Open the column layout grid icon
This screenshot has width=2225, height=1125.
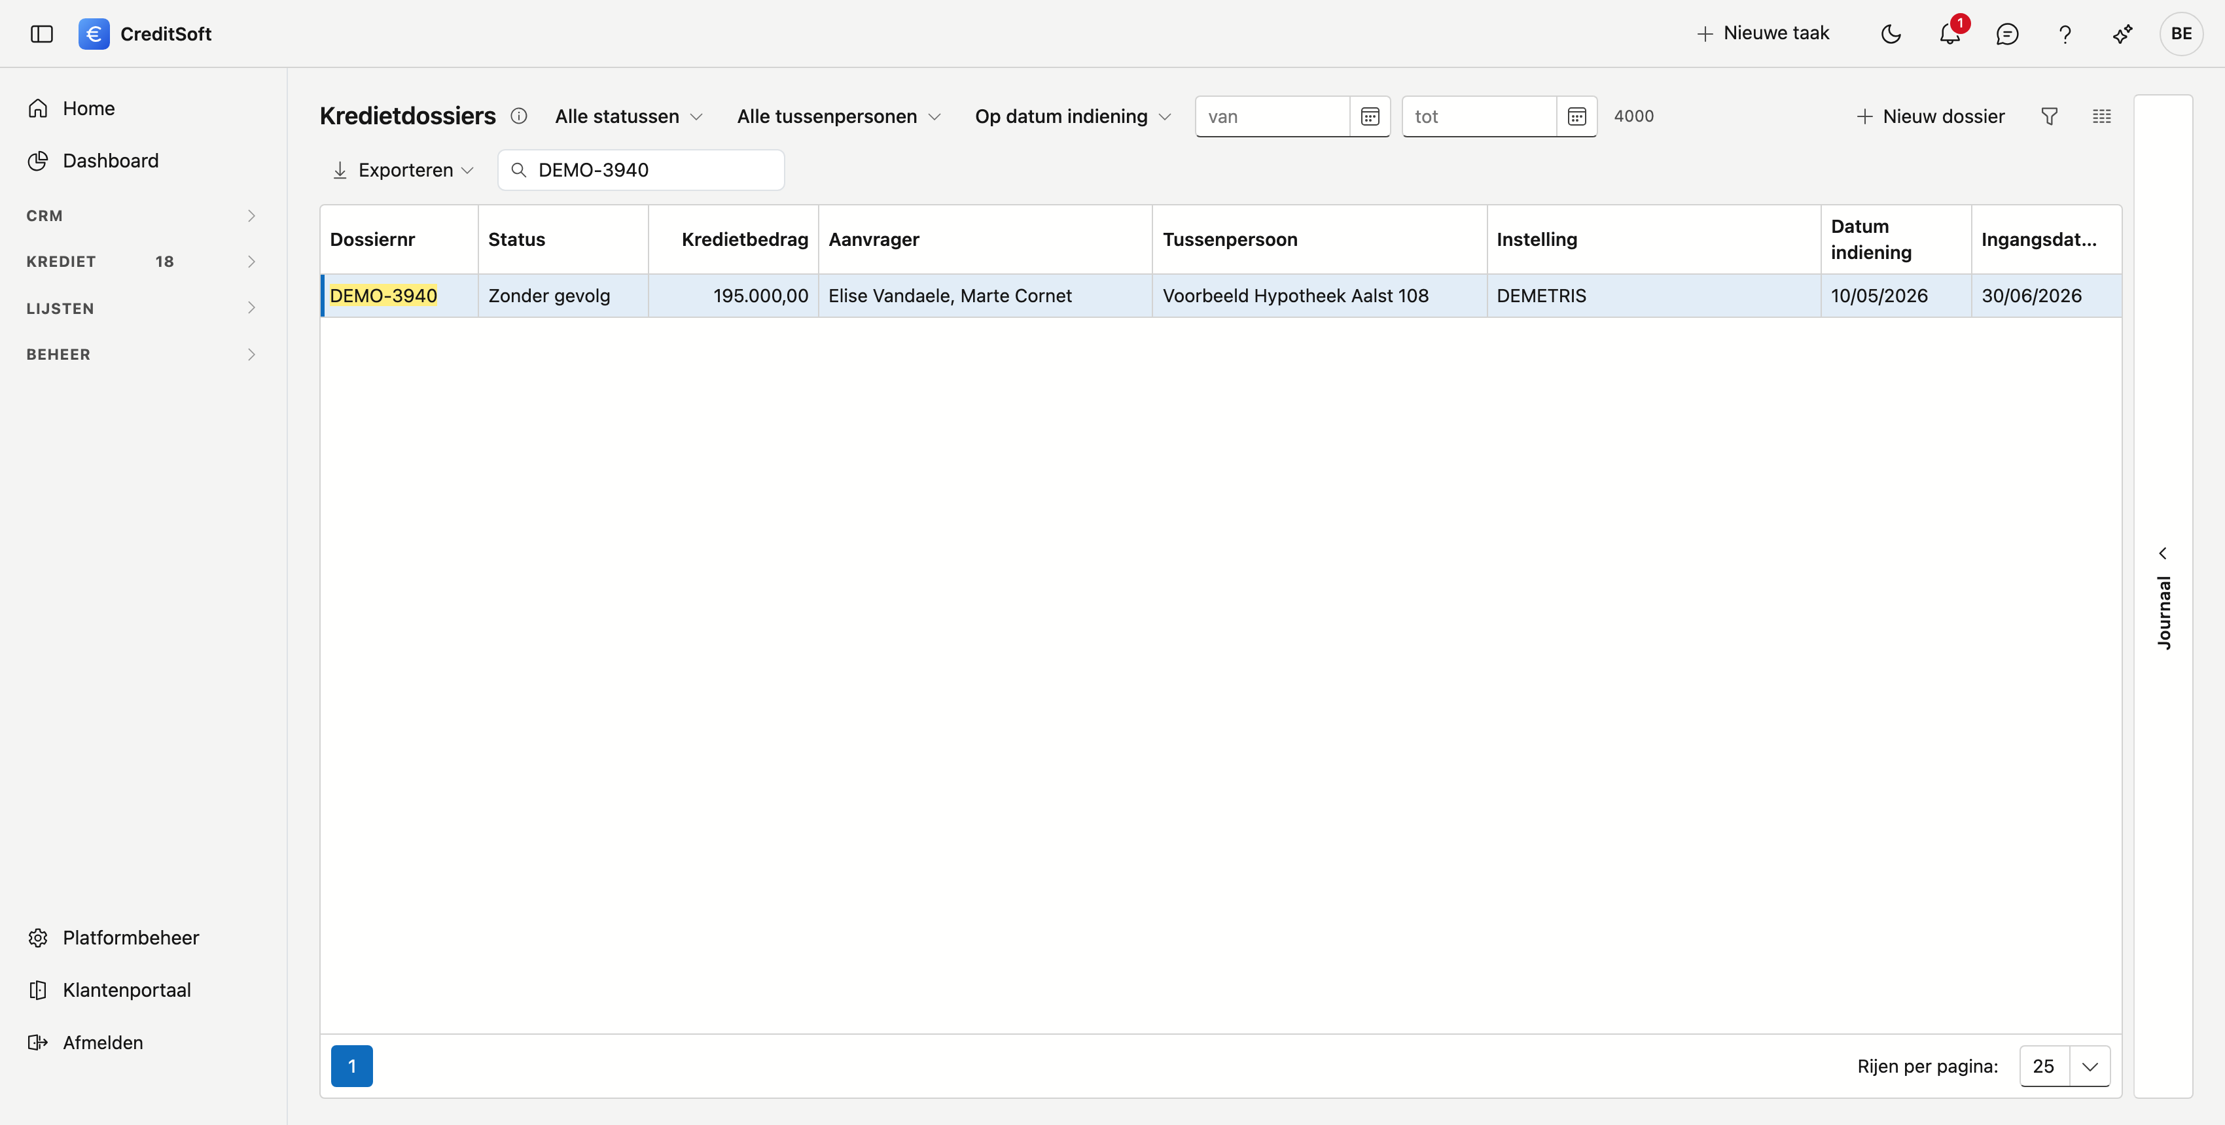(x=2101, y=116)
